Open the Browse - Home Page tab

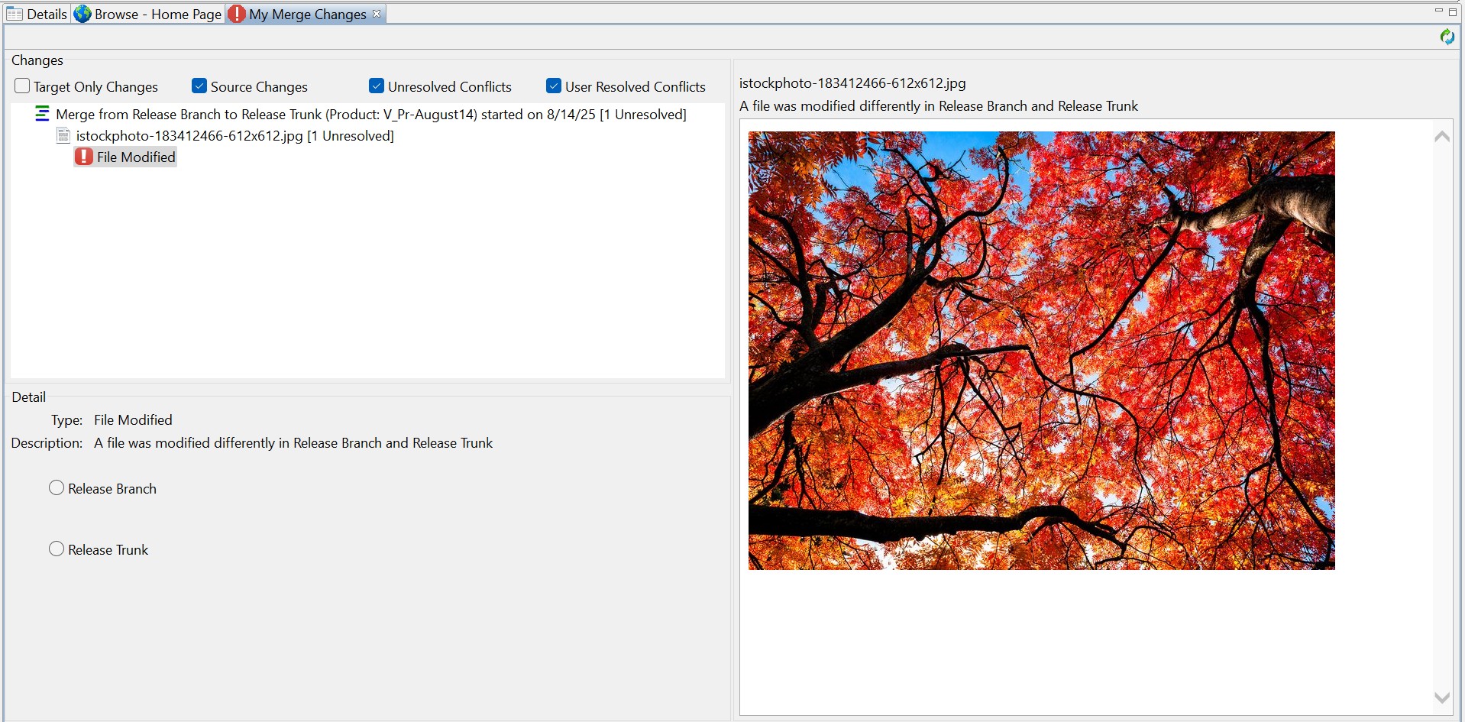(x=157, y=15)
